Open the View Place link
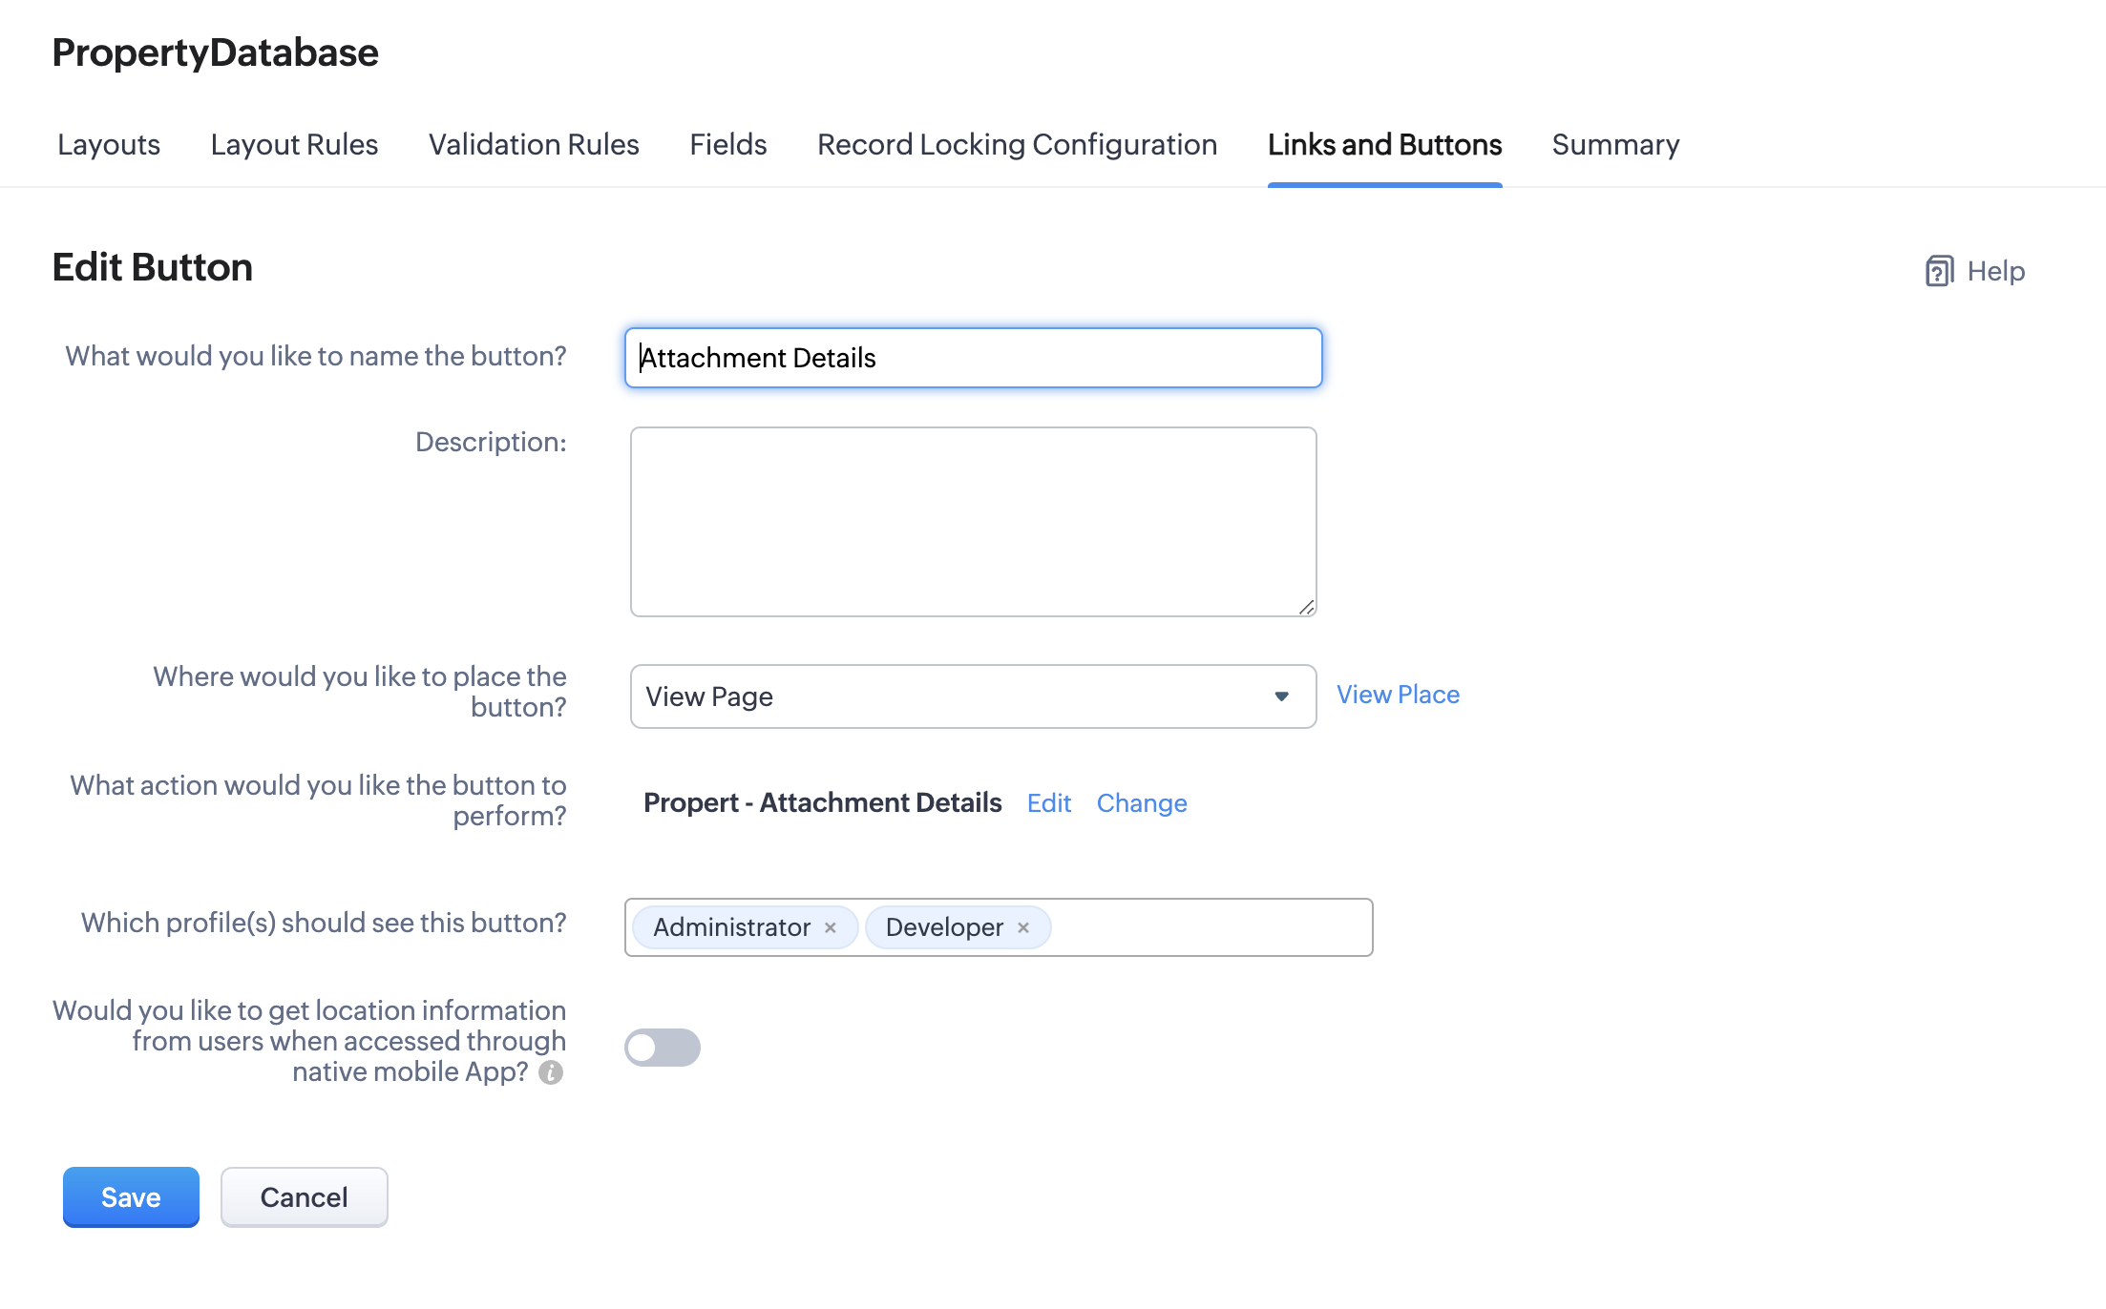 pyautogui.click(x=1399, y=695)
